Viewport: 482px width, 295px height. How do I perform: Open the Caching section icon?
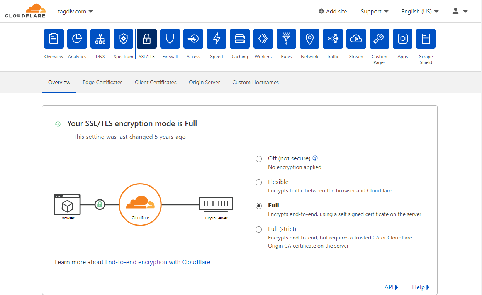click(240, 39)
